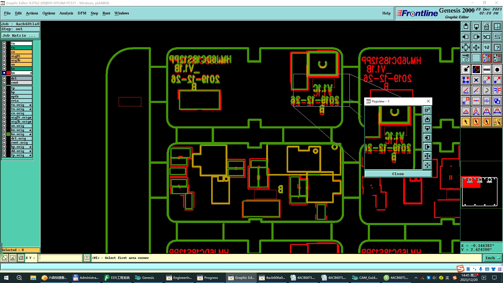Screen dimensions: 503x283
Task: Toggle checkbox for the rout.orig layer
Action: click(x=4, y=143)
